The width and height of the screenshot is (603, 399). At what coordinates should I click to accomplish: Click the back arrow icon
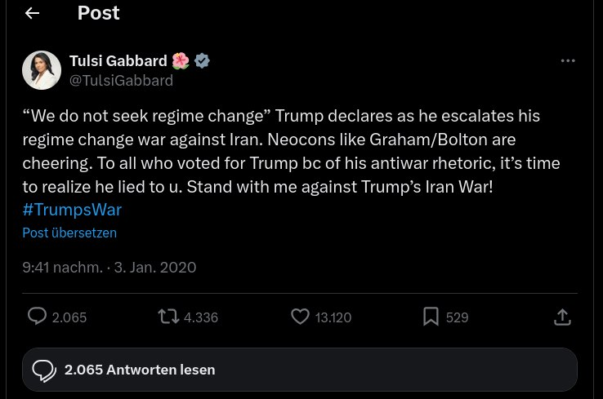click(32, 14)
